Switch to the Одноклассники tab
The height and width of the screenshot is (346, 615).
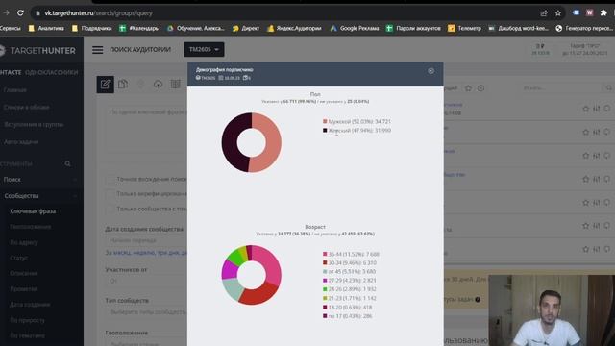(x=51, y=73)
